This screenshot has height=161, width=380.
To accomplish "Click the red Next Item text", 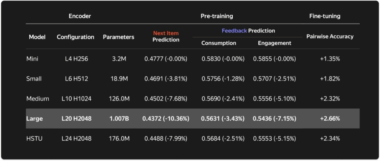I will pos(166,33).
